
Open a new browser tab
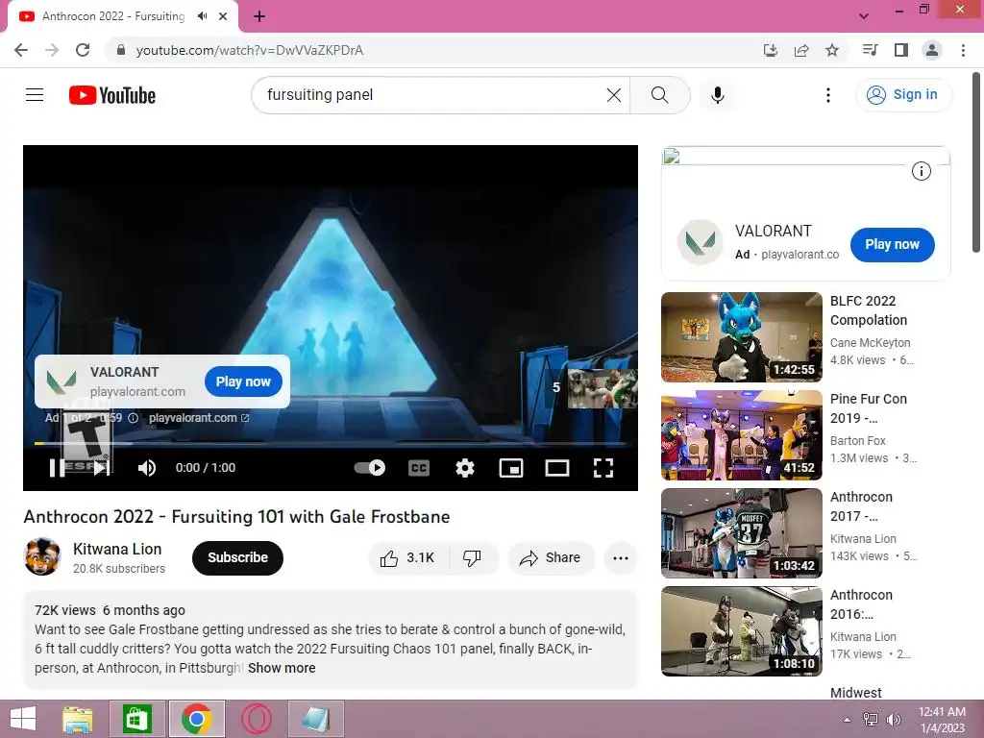[x=259, y=16]
